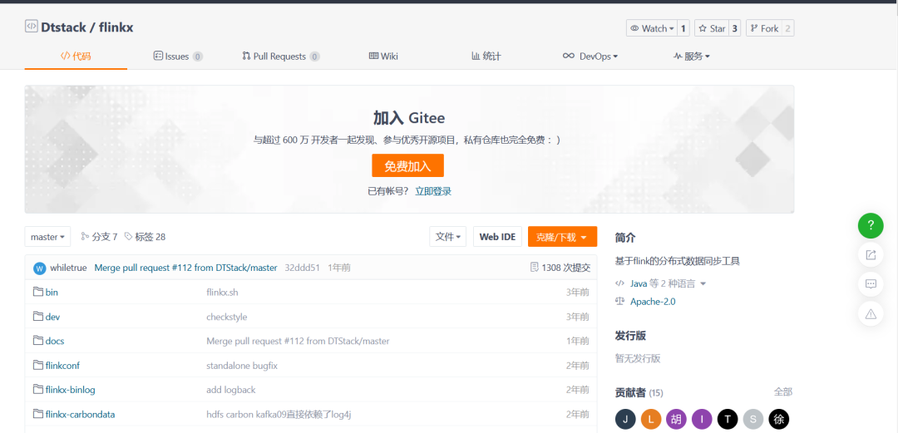Open the Pull Requests tab
The image size is (898, 433).
click(x=281, y=57)
